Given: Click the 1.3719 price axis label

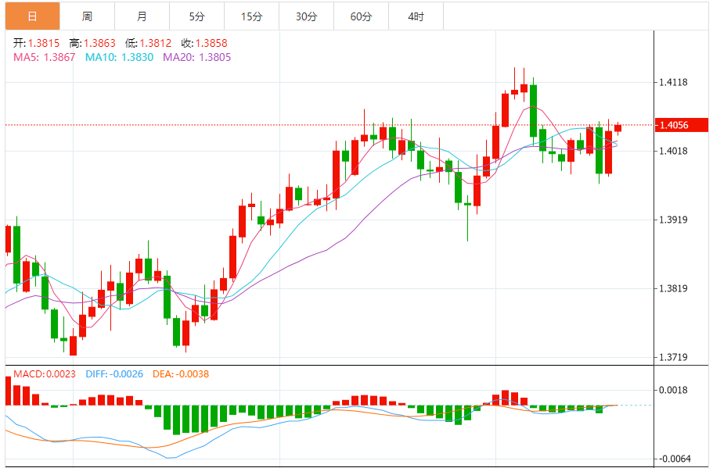Looking at the screenshot, I should coord(673,357).
